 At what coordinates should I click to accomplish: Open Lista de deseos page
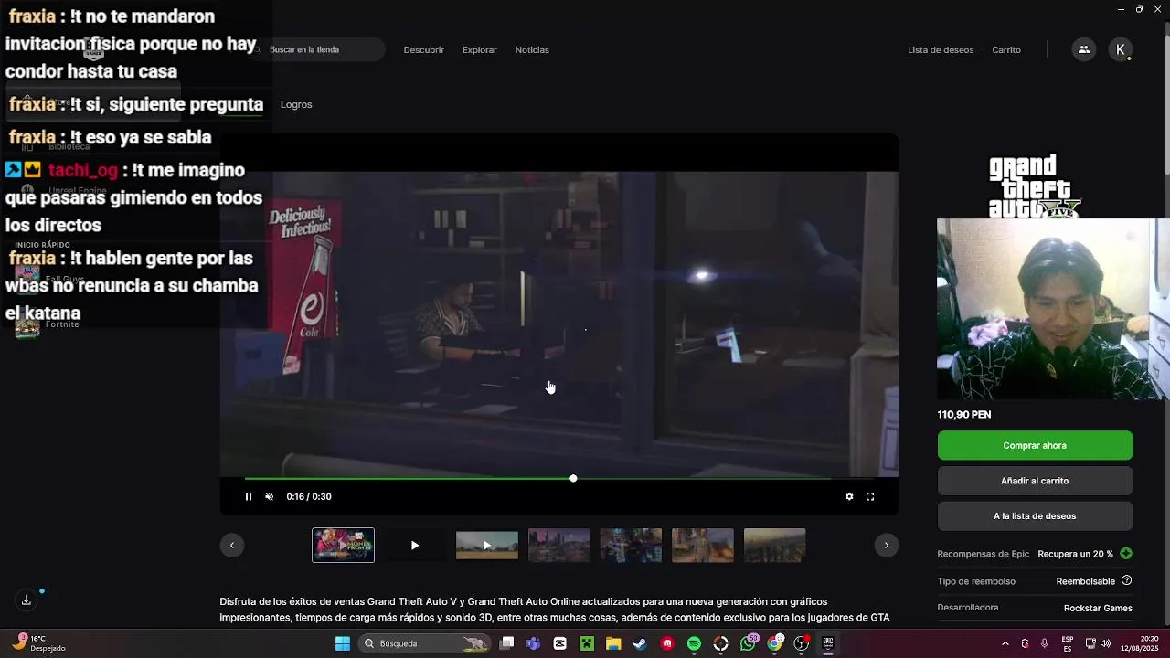point(941,49)
